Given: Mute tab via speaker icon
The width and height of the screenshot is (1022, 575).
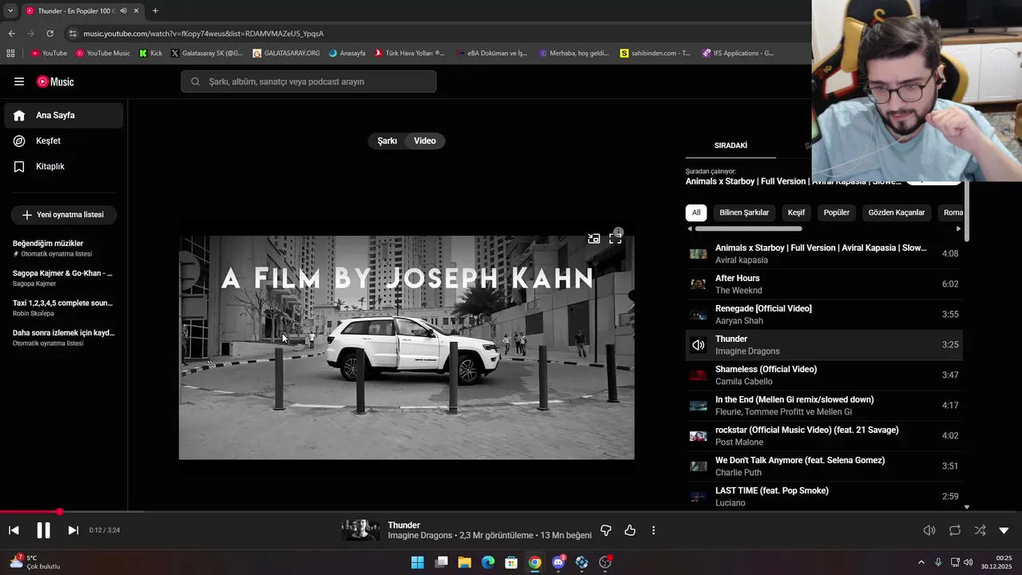Looking at the screenshot, I should pos(123,10).
